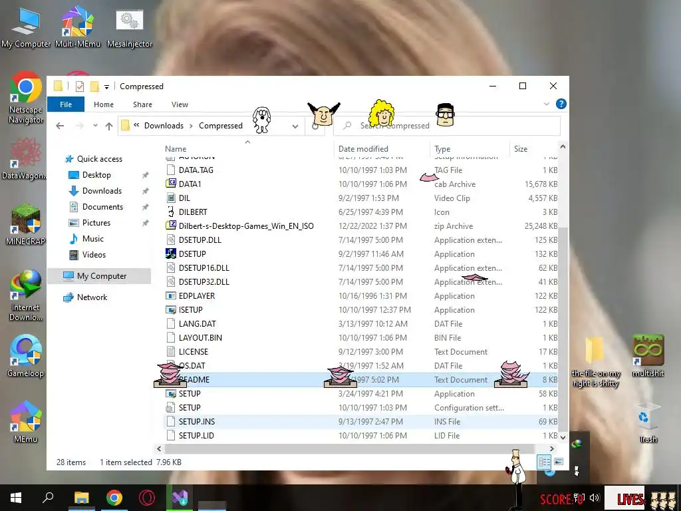This screenshot has width=681, height=511.
Task: Click the Compressed breadcrumb in address bar
Action: (221, 126)
